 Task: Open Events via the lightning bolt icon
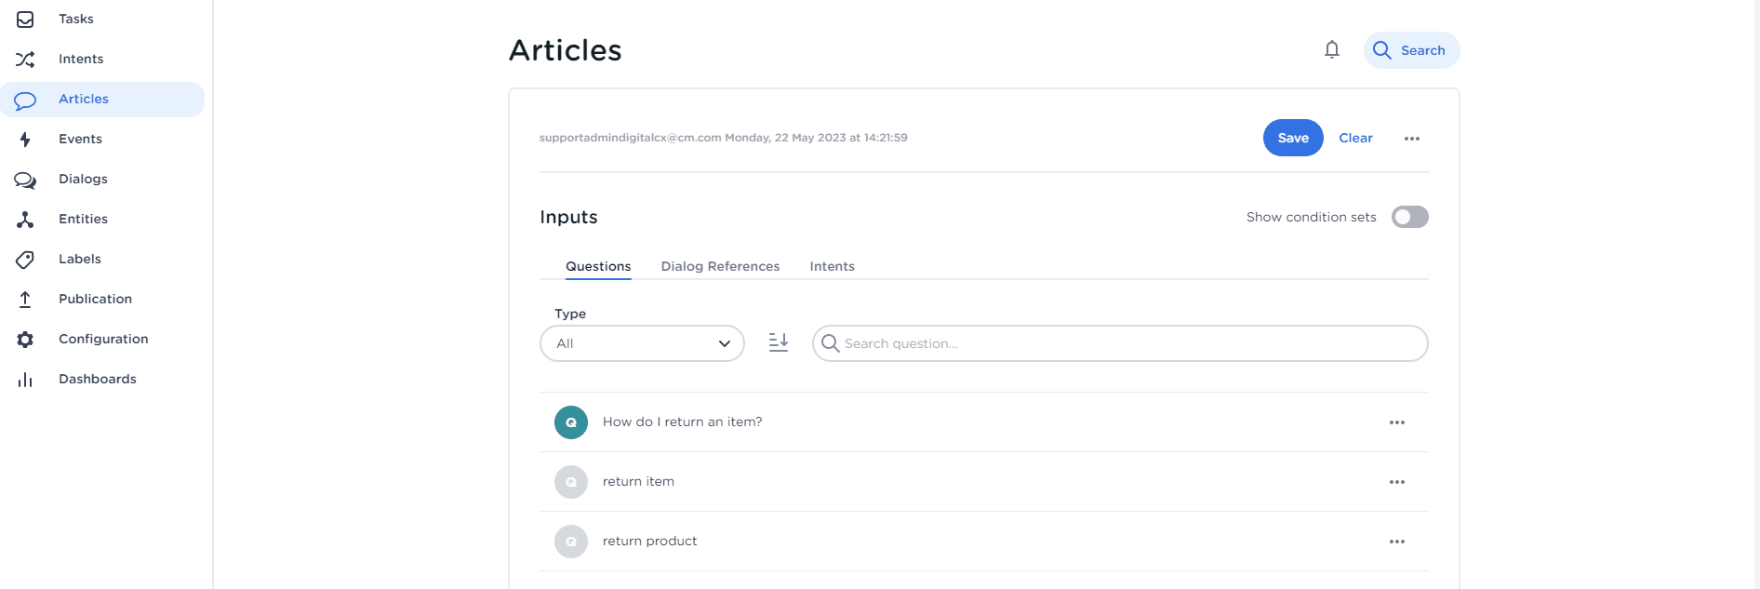[25, 140]
